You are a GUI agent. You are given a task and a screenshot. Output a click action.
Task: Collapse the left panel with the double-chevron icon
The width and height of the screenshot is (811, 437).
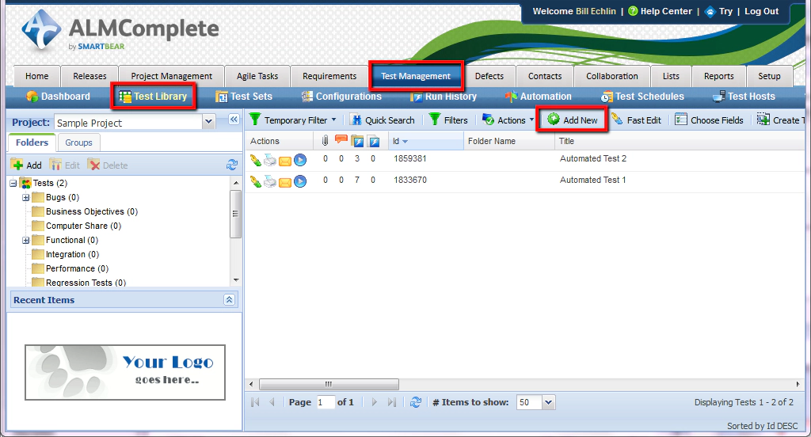click(234, 120)
